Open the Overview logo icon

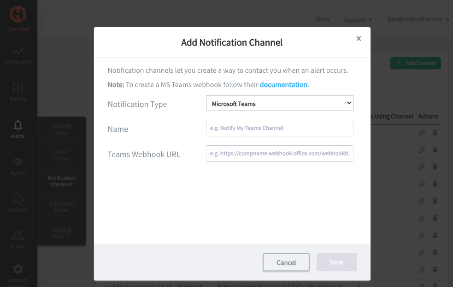tap(18, 14)
